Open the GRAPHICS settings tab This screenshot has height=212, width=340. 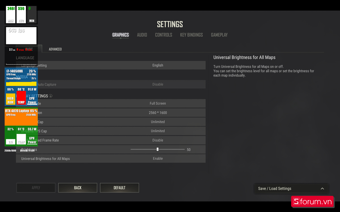120,35
